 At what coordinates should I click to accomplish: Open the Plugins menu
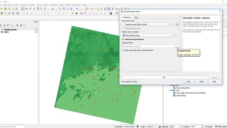point(32,5)
